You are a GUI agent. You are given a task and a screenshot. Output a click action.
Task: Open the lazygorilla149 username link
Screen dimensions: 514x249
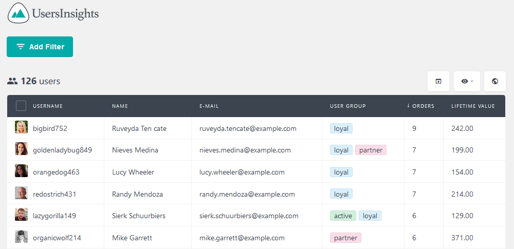(x=55, y=216)
